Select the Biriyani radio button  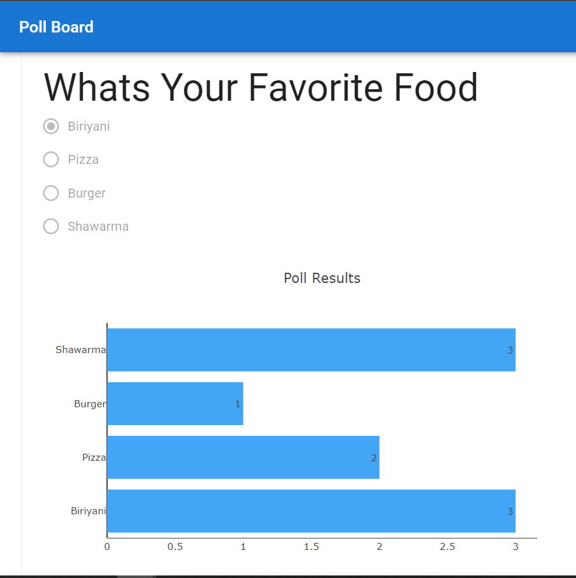[51, 126]
